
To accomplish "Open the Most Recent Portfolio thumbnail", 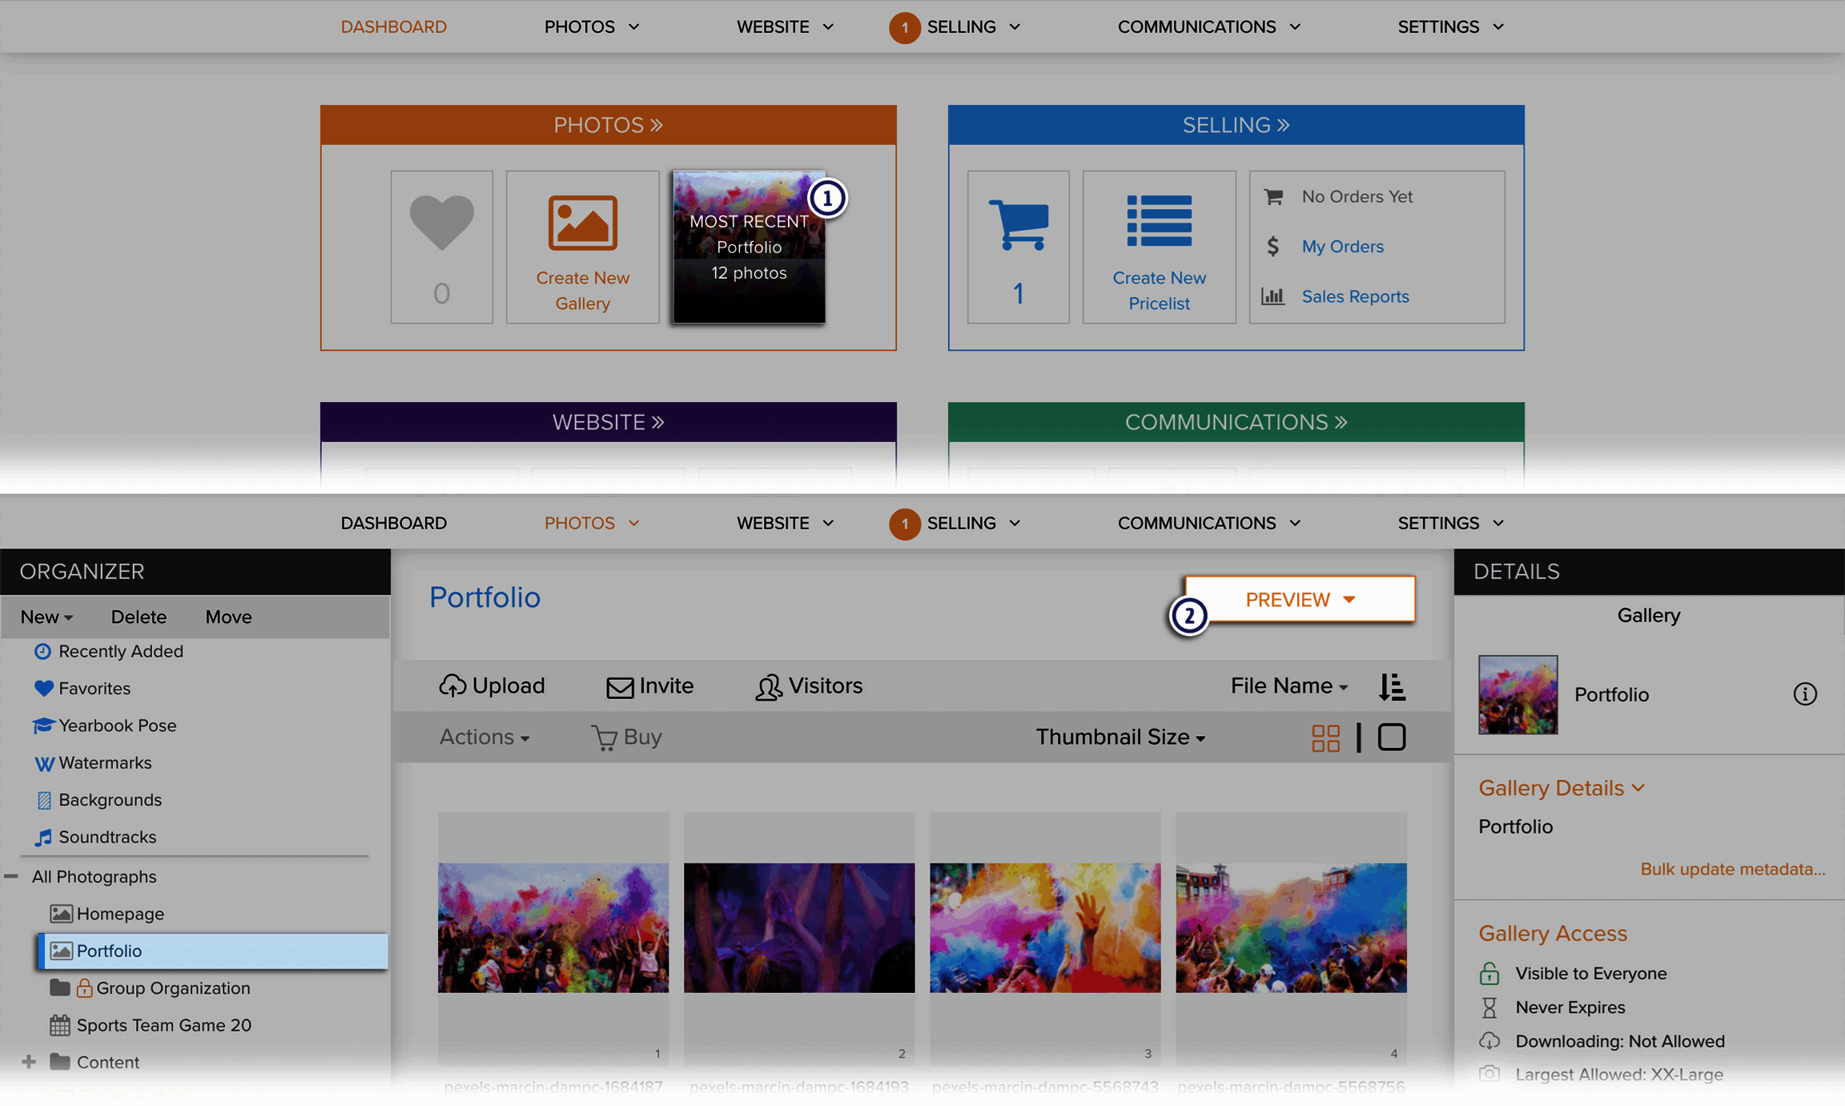I will click(749, 247).
